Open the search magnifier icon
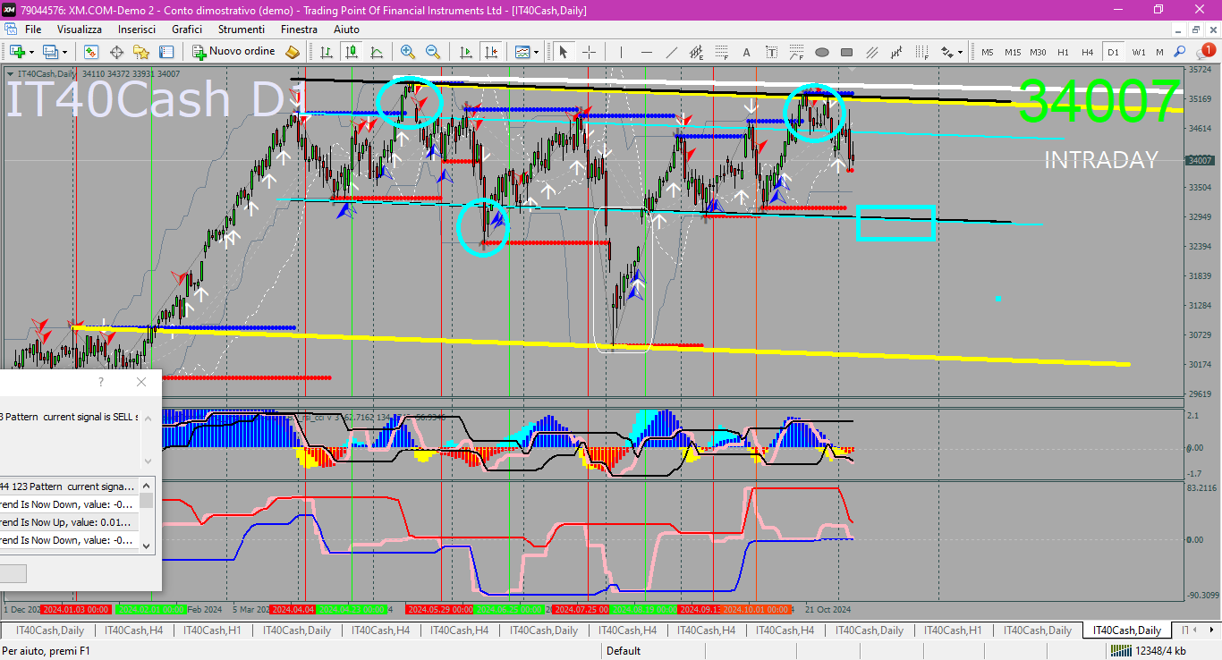The width and height of the screenshot is (1222, 660). pos(1180,52)
